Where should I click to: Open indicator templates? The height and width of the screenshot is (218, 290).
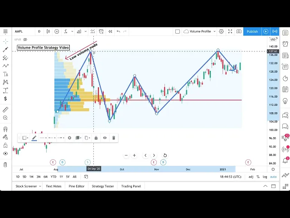click(92, 31)
